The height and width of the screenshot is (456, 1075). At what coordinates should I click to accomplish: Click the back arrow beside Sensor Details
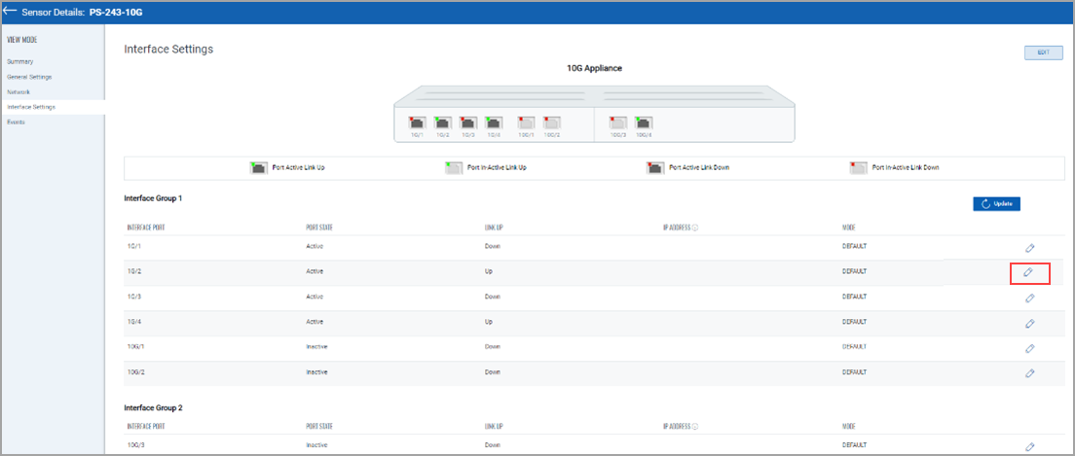coord(11,10)
